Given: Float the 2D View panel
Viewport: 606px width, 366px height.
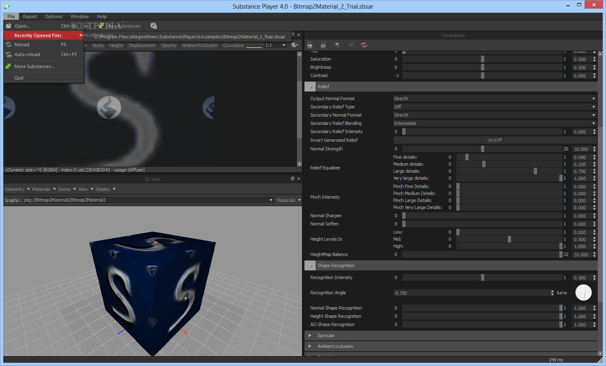Looking at the screenshot, I should 293,35.
